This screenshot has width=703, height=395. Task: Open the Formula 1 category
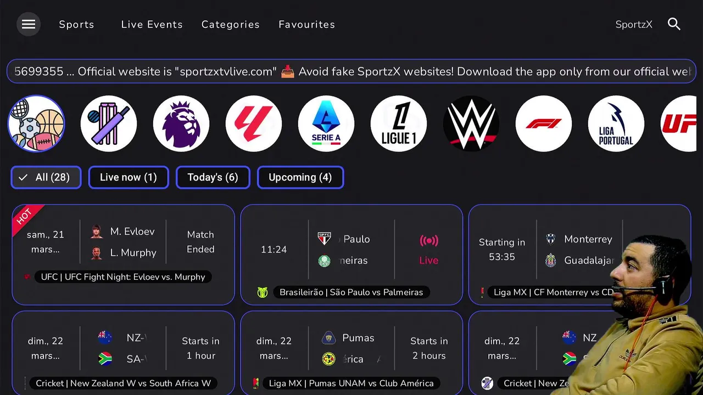(544, 124)
